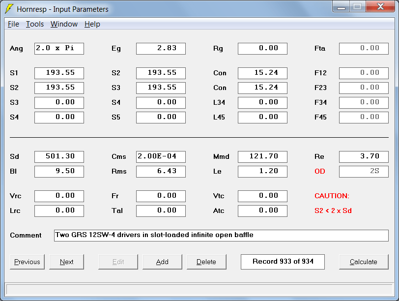Viewport: 399px width, 301px height.
Task: Select the Rg input field
Action: pos(262,49)
